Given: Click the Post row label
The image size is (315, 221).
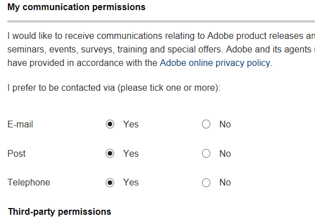Looking at the screenshot, I should coord(16,153).
